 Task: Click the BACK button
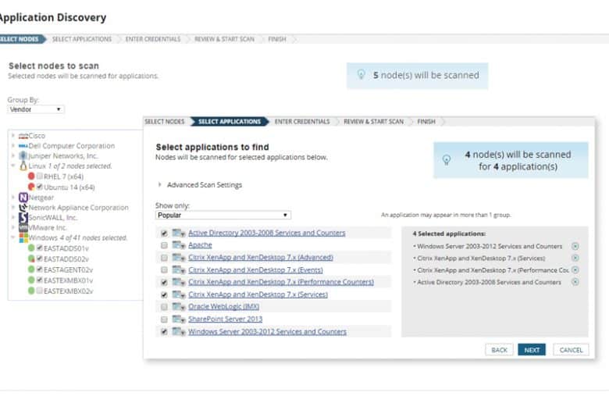coord(499,350)
